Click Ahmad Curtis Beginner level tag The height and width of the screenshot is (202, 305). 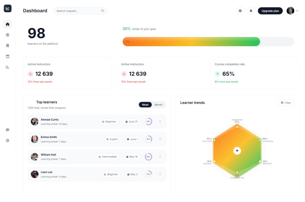pyautogui.click(x=109, y=122)
